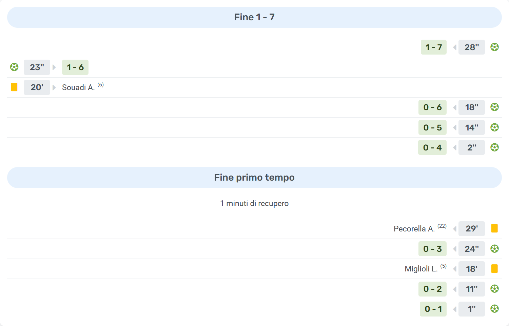Click the 1 - 6 score badge
This screenshot has height=326, width=509.
tap(75, 67)
